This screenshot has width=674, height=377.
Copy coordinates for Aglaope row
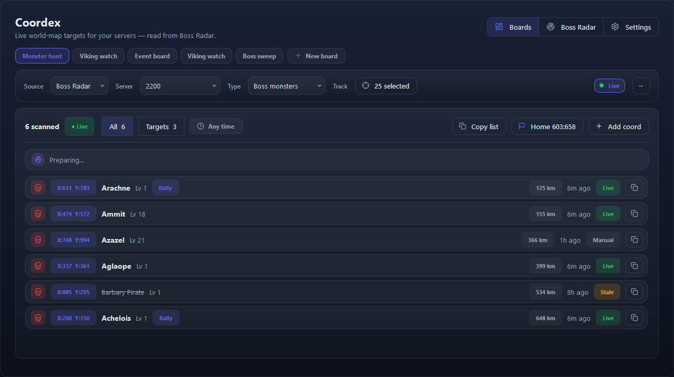[x=634, y=266]
